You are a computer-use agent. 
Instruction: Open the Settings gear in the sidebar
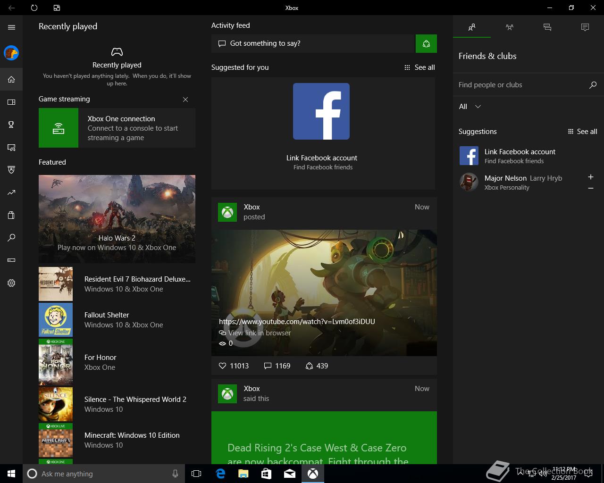[x=11, y=283]
